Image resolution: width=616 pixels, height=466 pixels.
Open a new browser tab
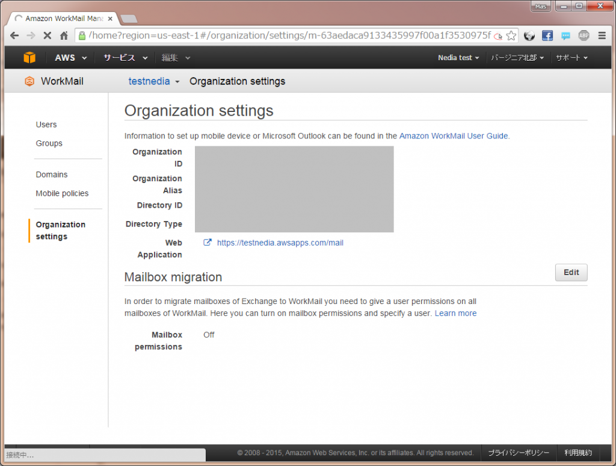pyautogui.click(x=129, y=19)
